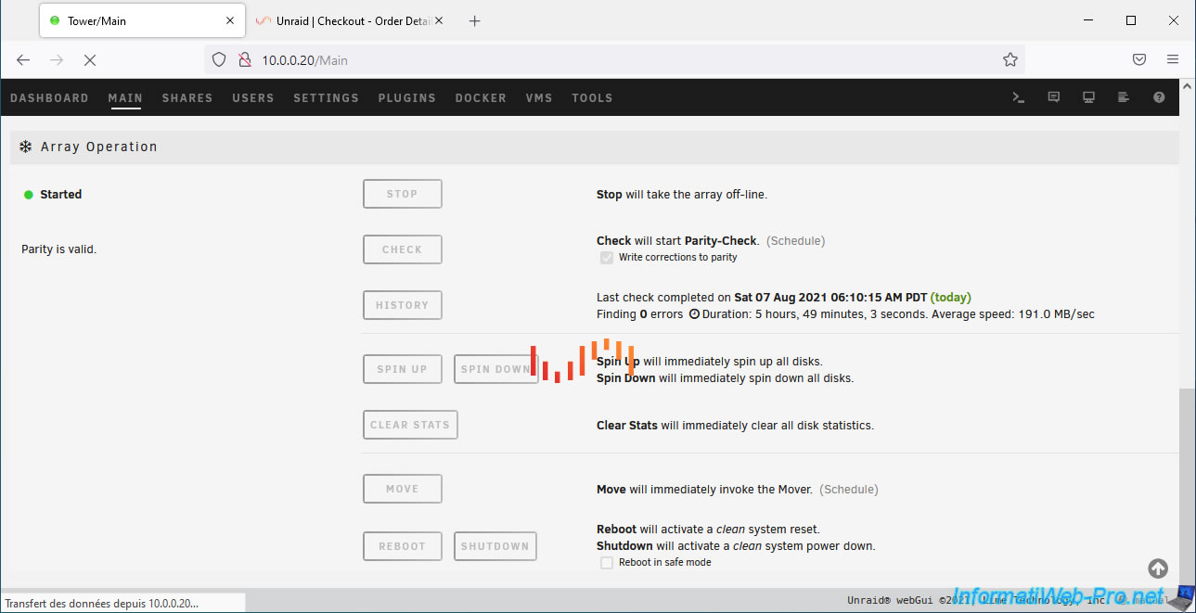This screenshot has height=613, width=1196.
Task: Click the scroll back to top arrow
Action: (x=1158, y=568)
